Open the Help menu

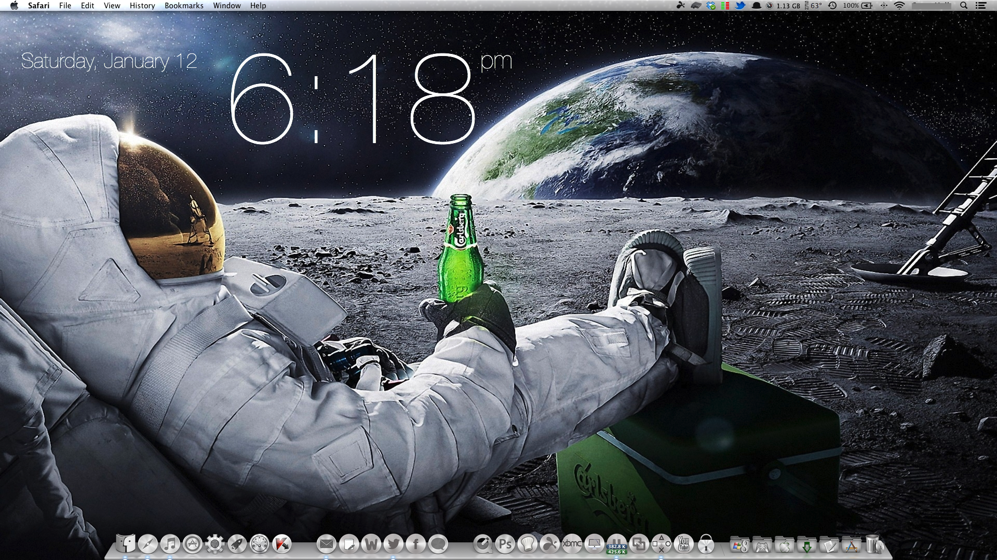click(258, 6)
